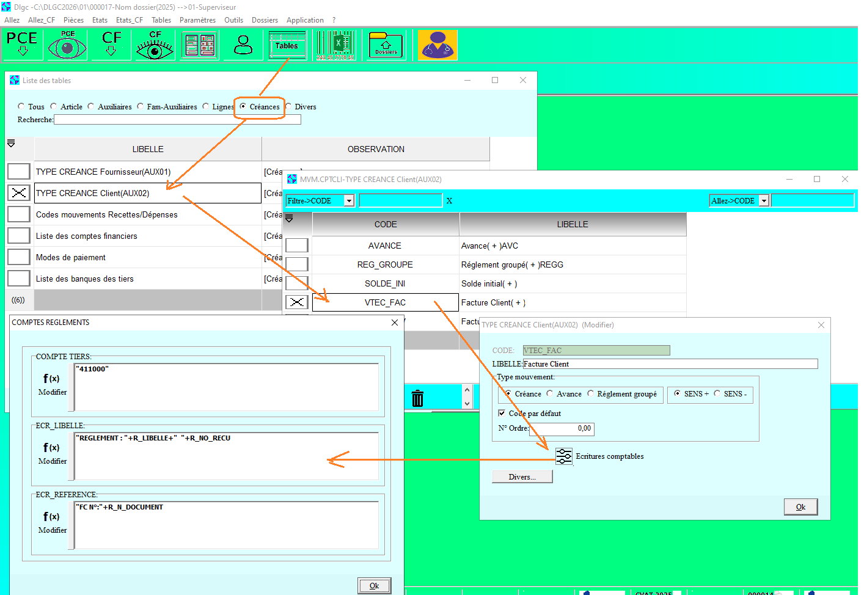Click the PCE download toolbar icon
Image resolution: width=864 pixels, height=595 pixels.
[x=23, y=45]
